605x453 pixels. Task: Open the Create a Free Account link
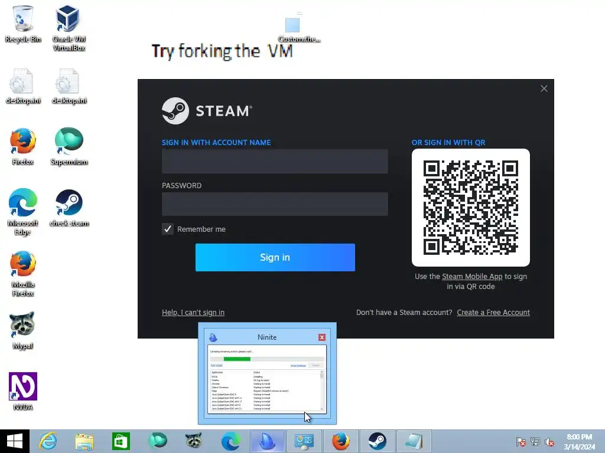pyautogui.click(x=493, y=313)
